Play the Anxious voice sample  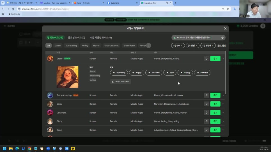tap(154, 73)
